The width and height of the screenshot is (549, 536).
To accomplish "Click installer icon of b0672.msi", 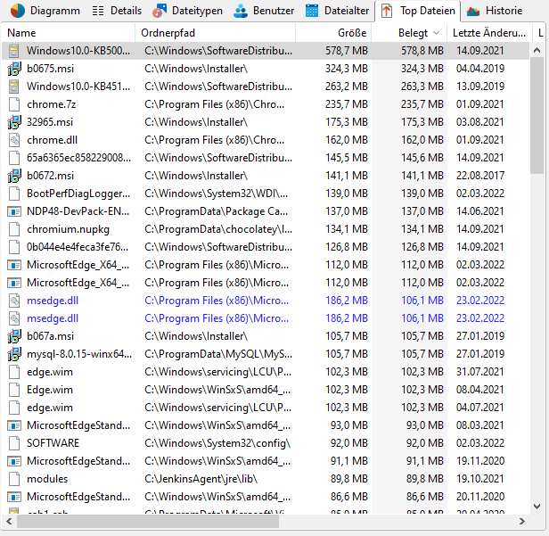I will (x=14, y=176).
